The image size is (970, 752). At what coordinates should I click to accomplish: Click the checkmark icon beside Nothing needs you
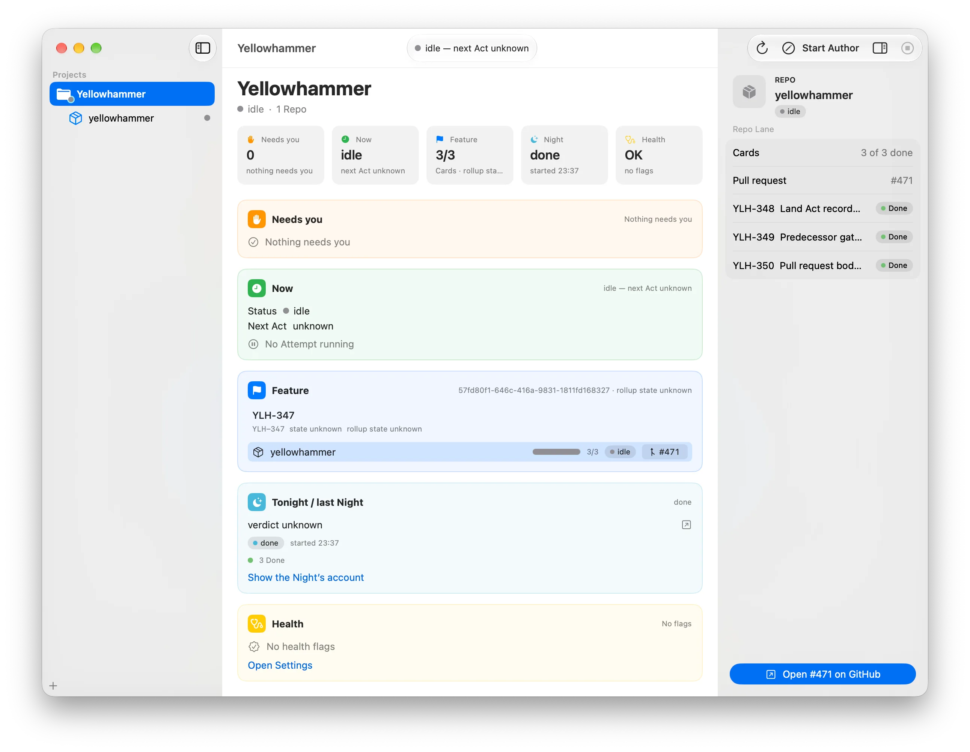click(253, 242)
